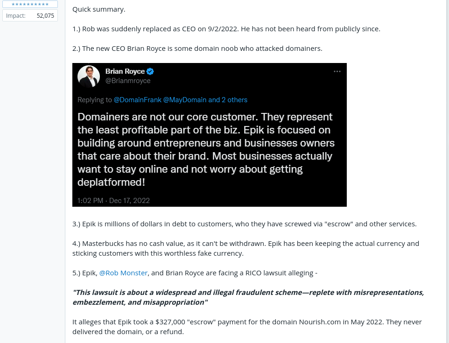Screen dimensions: 449x343
Task: Click the @Brianmroyce handle
Action: tap(128, 81)
